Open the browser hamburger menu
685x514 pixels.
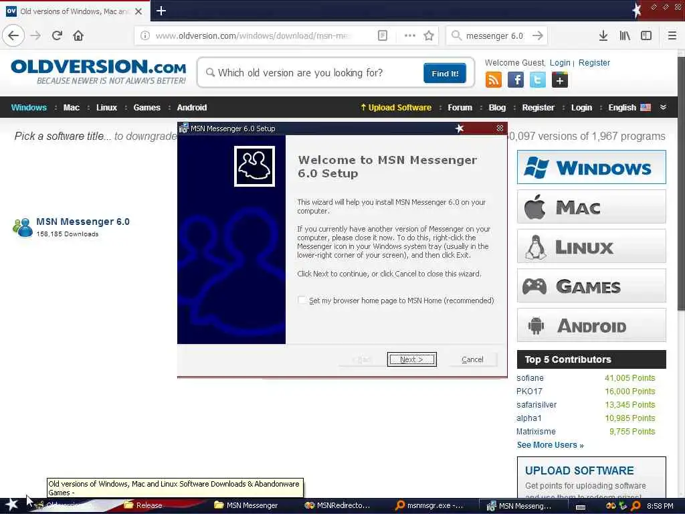pyautogui.click(x=672, y=35)
